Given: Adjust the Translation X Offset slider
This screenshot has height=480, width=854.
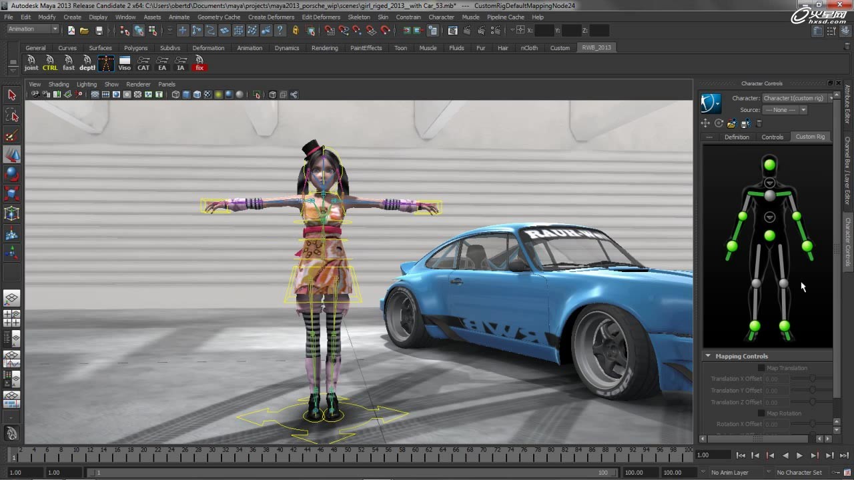Looking at the screenshot, I should [x=812, y=379].
